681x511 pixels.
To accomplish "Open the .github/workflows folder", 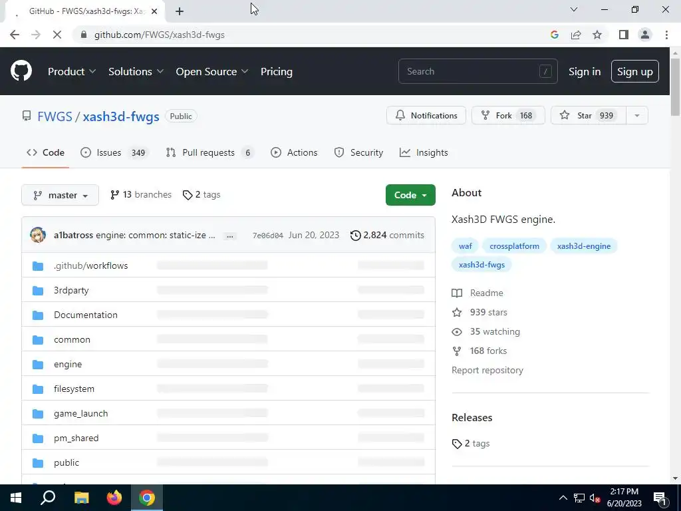I will click(x=90, y=265).
